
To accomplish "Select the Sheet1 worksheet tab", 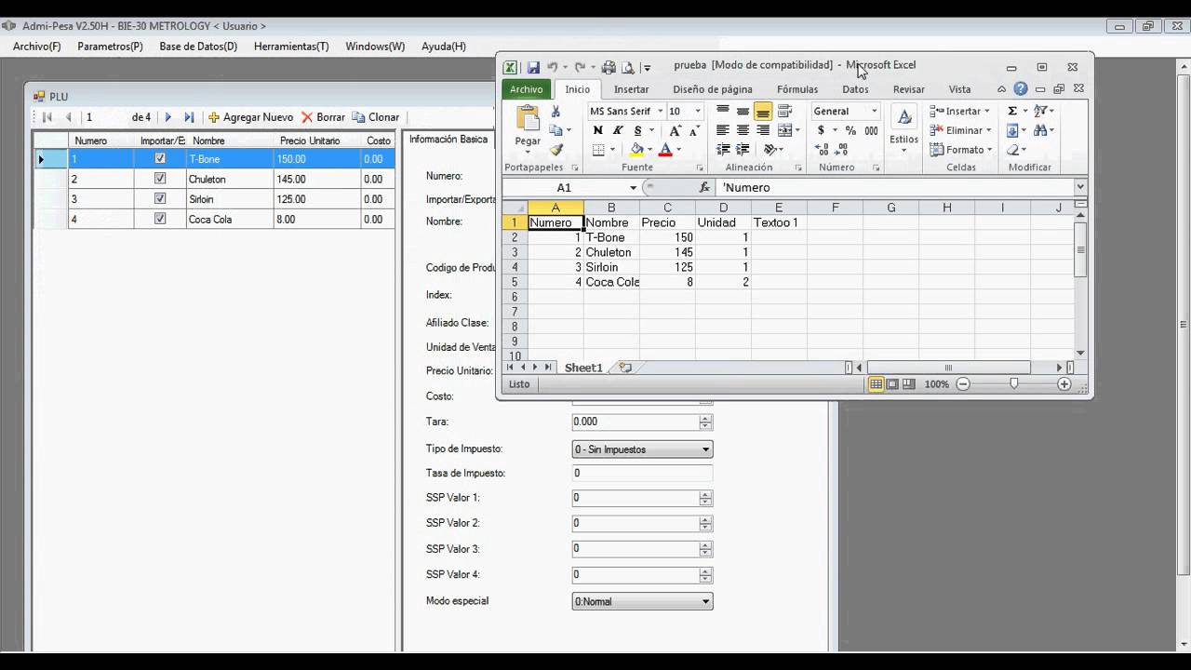I will tap(583, 368).
